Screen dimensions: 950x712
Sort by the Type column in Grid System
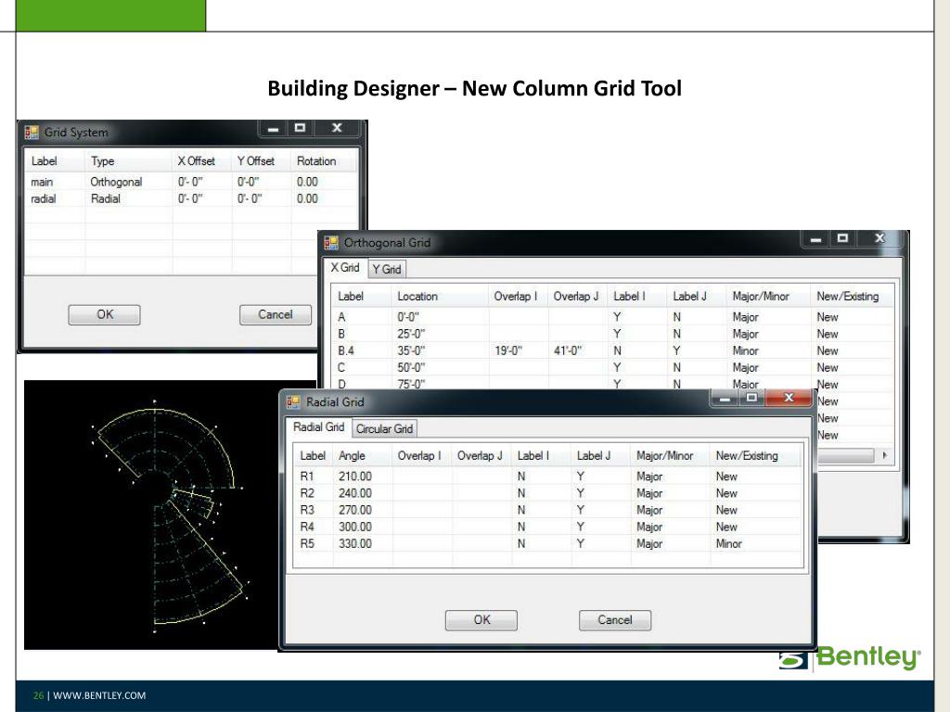[x=128, y=161]
